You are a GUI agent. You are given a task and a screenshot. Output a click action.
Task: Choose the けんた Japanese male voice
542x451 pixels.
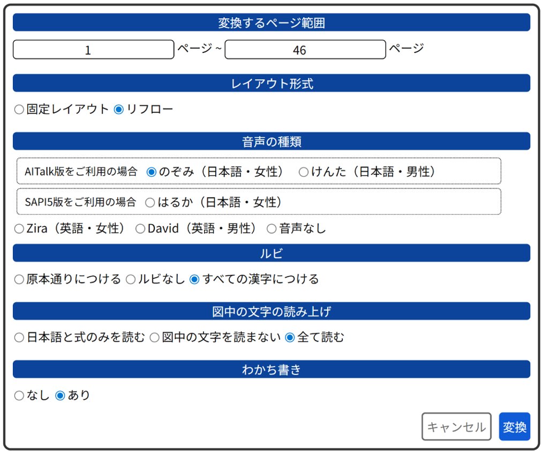click(x=304, y=172)
